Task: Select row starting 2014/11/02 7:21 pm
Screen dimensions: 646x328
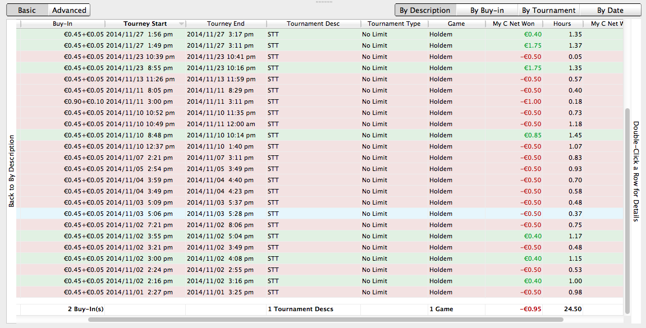Action: (x=320, y=225)
